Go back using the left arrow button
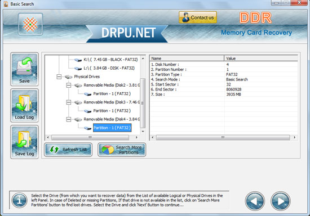 pyautogui.click(x=255, y=201)
